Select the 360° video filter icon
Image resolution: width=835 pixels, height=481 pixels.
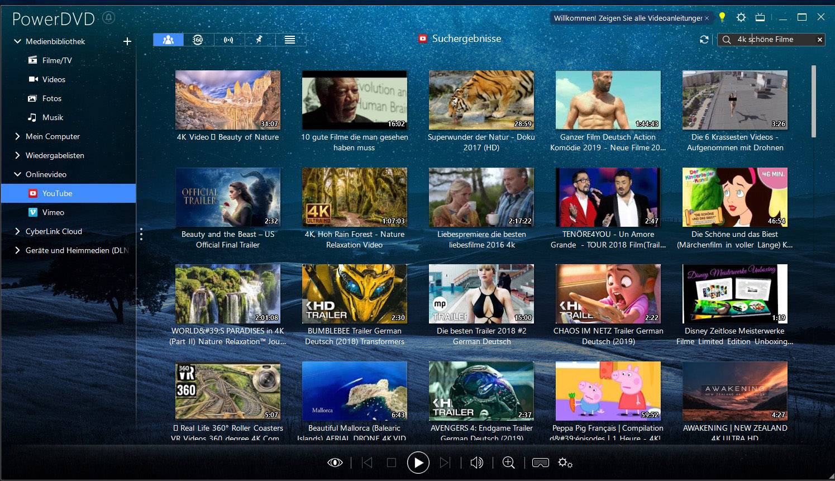pyautogui.click(x=198, y=40)
